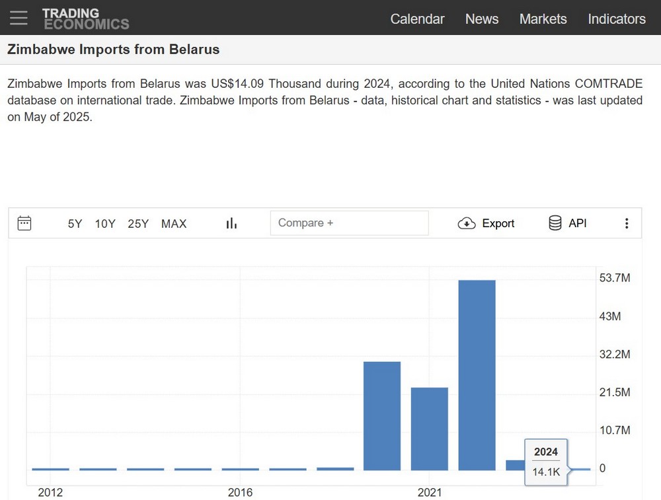Open the hamburger navigation menu
This screenshot has width=661, height=500.
(x=19, y=18)
